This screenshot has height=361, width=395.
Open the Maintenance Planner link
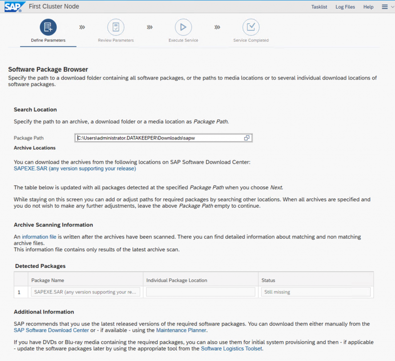(x=181, y=330)
